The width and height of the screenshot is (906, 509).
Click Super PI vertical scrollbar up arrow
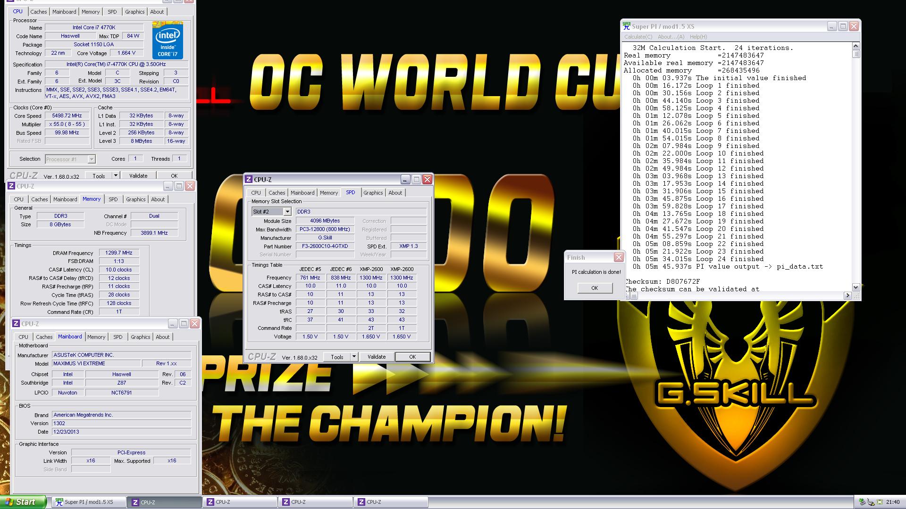pos(856,46)
